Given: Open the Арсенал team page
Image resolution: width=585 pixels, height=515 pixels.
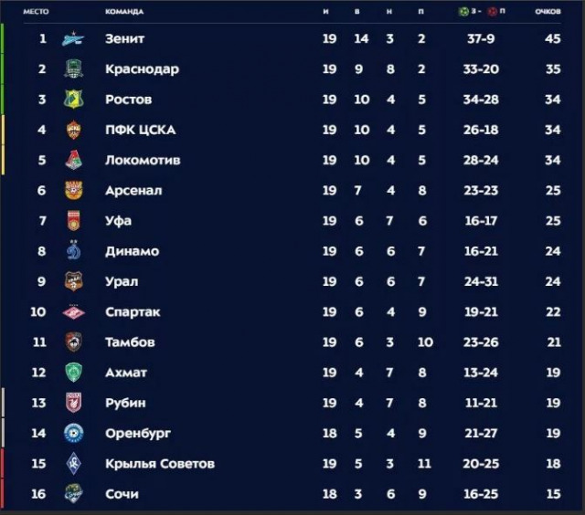Looking at the screenshot, I should [x=133, y=191].
